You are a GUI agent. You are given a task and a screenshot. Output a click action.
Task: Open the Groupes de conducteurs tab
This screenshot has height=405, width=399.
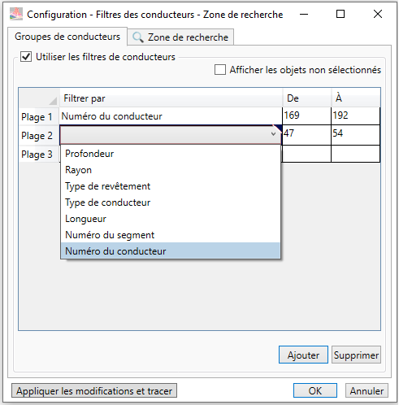pyautogui.click(x=67, y=37)
